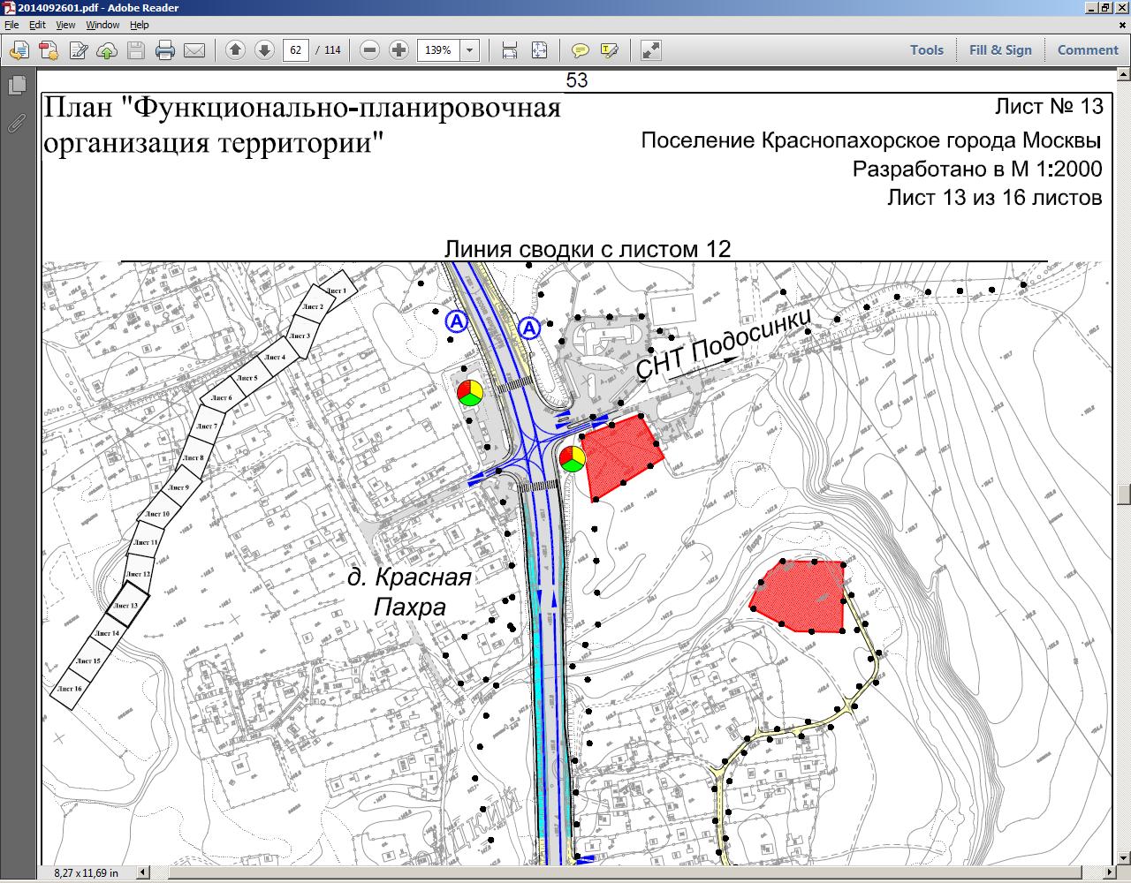The image size is (1131, 883).
Task: Add a sticky note comment
Action: [580, 50]
